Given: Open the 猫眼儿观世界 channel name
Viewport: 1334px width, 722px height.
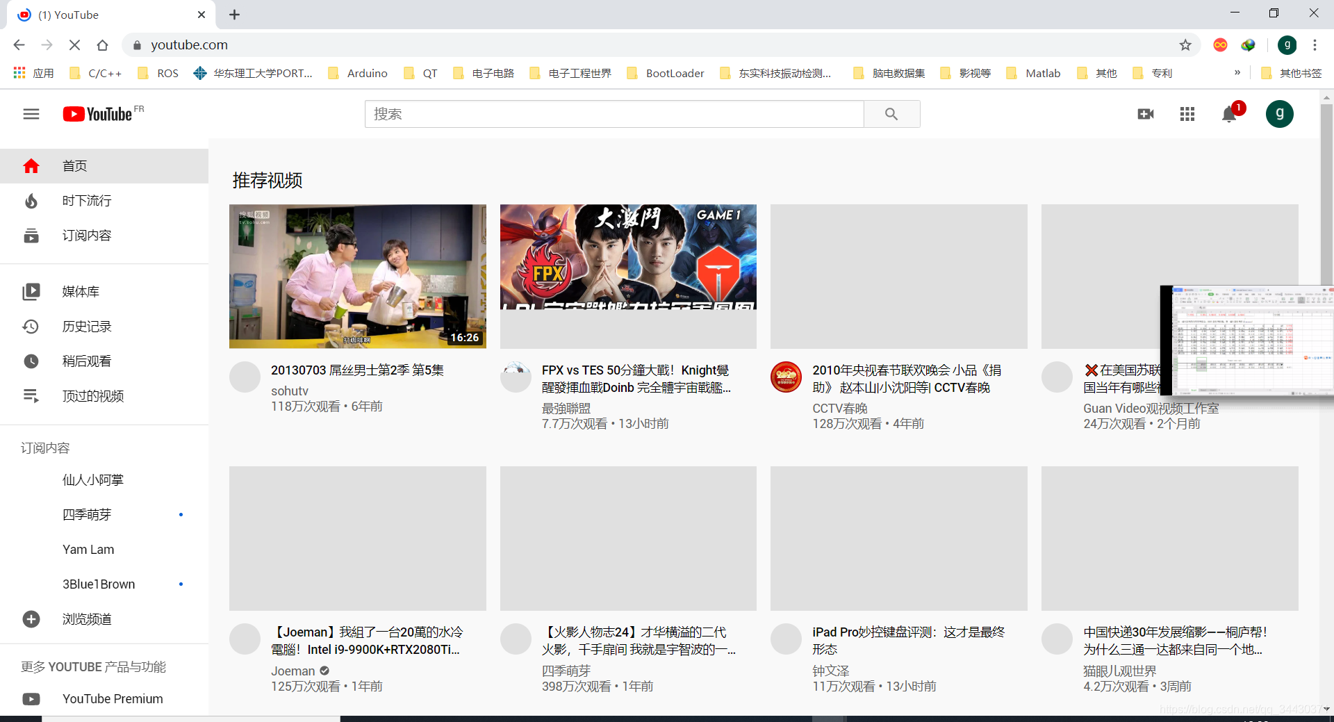Looking at the screenshot, I should coord(1120,671).
